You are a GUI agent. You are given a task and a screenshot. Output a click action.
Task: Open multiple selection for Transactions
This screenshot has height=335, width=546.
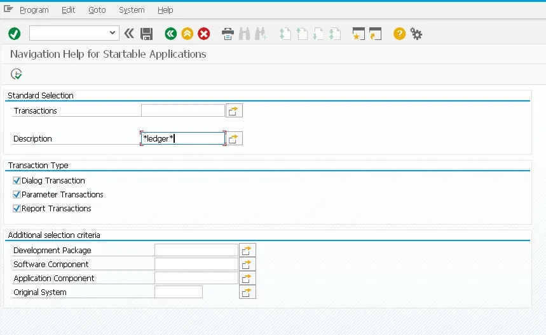coord(234,110)
